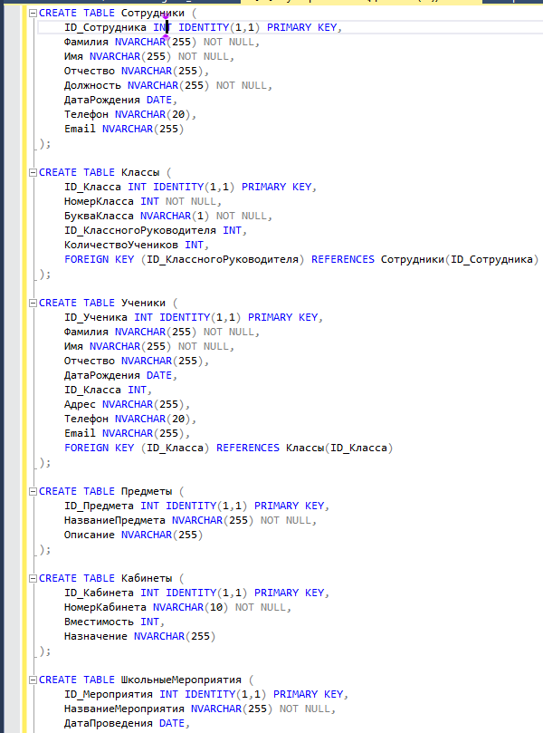Click Email in the Ученики table

click(x=80, y=433)
